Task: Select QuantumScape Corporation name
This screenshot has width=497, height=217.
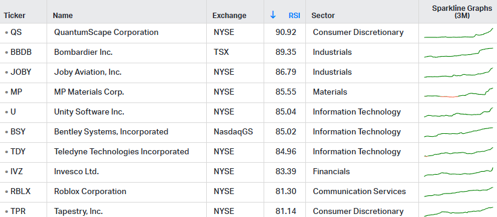Action: tap(106, 32)
